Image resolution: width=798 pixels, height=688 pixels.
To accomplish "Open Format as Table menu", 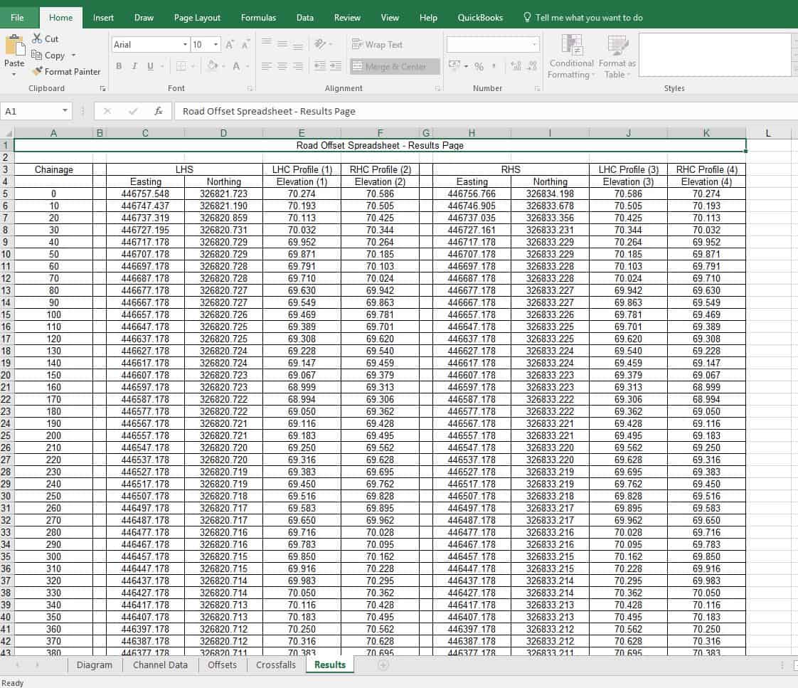I will tap(617, 56).
